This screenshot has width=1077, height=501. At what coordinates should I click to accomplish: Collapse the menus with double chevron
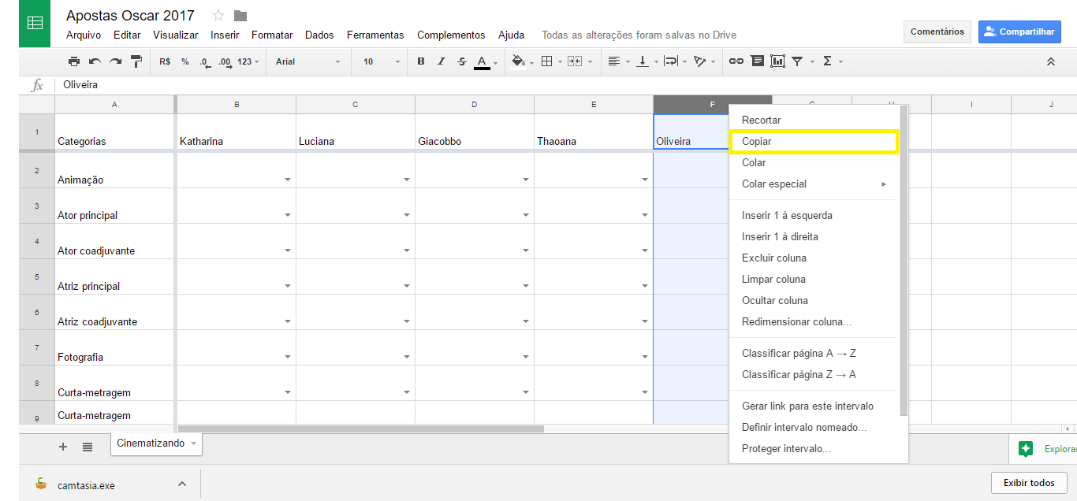coord(1050,61)
